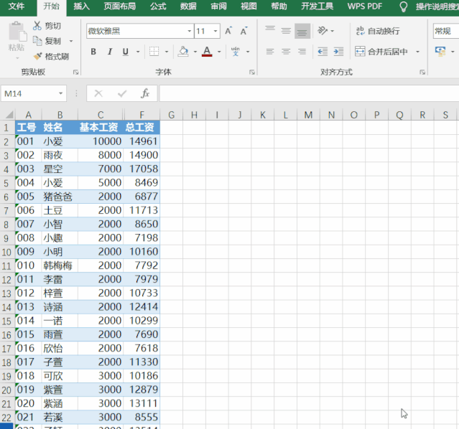This screenshot has height=429, width=459.
Task: Open the WPS PDF tab
Action: [x=365, y=6]
